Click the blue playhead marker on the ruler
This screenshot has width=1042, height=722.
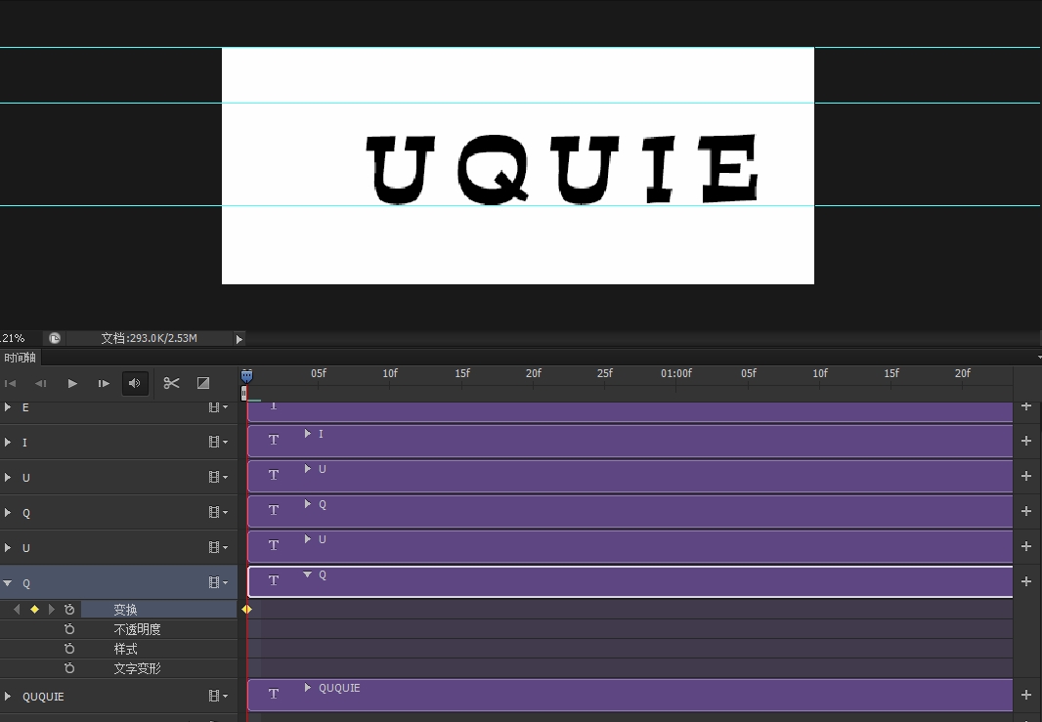coord(247,375)
